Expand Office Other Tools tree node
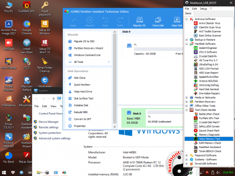Image resolution: width=235 pixels, height=176 pixels. pyautogui.click(x=187, y=106)
